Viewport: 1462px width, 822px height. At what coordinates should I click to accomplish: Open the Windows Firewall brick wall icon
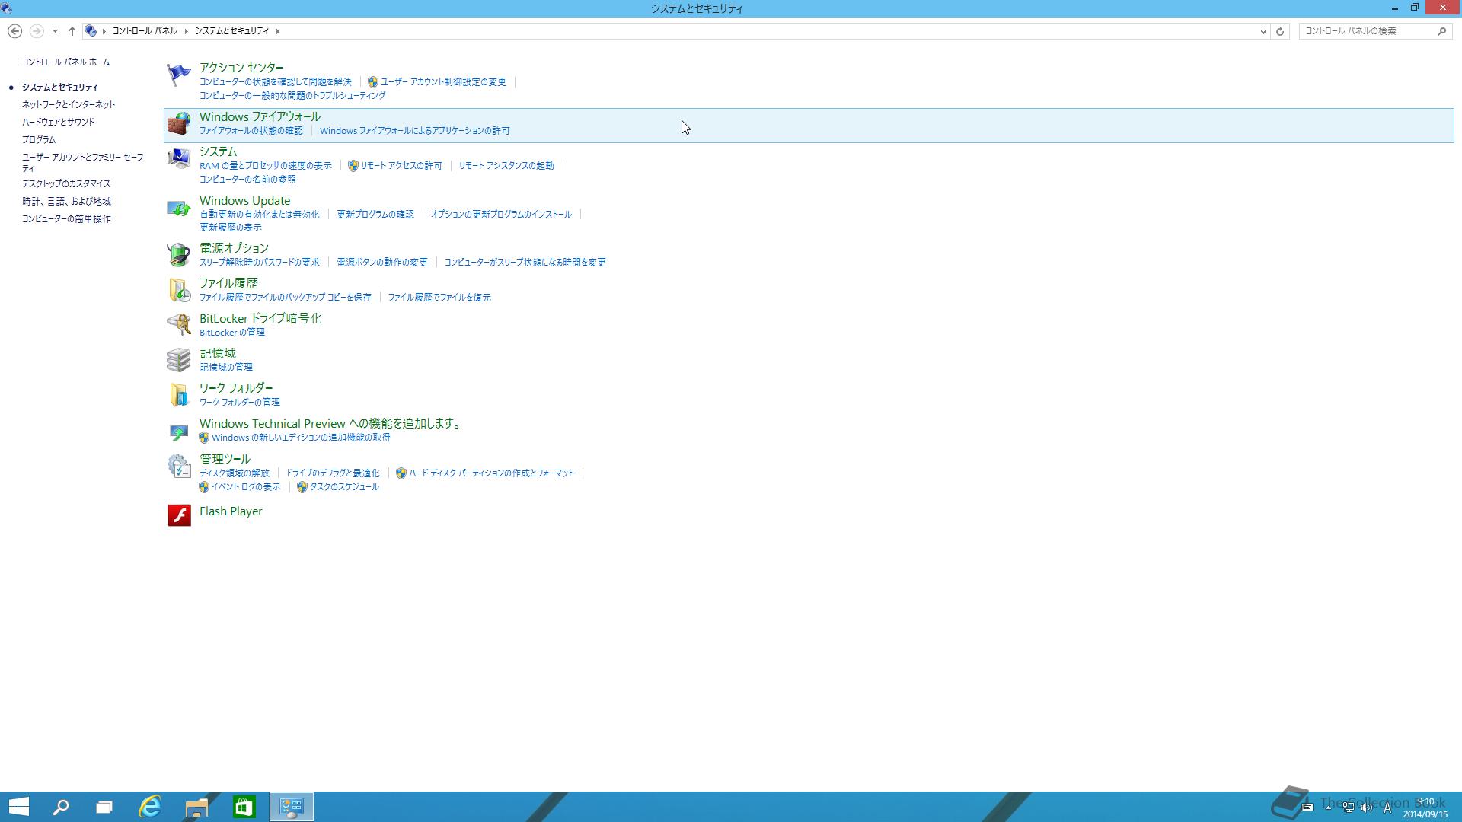tap(178, 123)
